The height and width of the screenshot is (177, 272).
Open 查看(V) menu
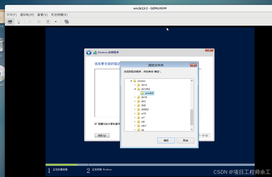point(42,15)
